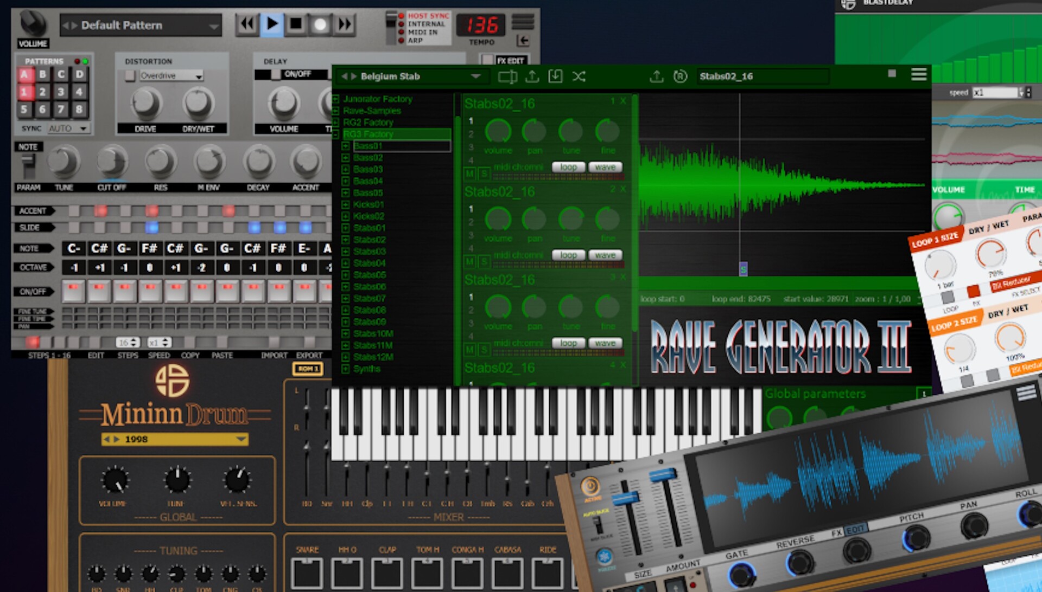
Task: Click the shuffle preset icon in Rave Generator III
Action: (579, 76)
